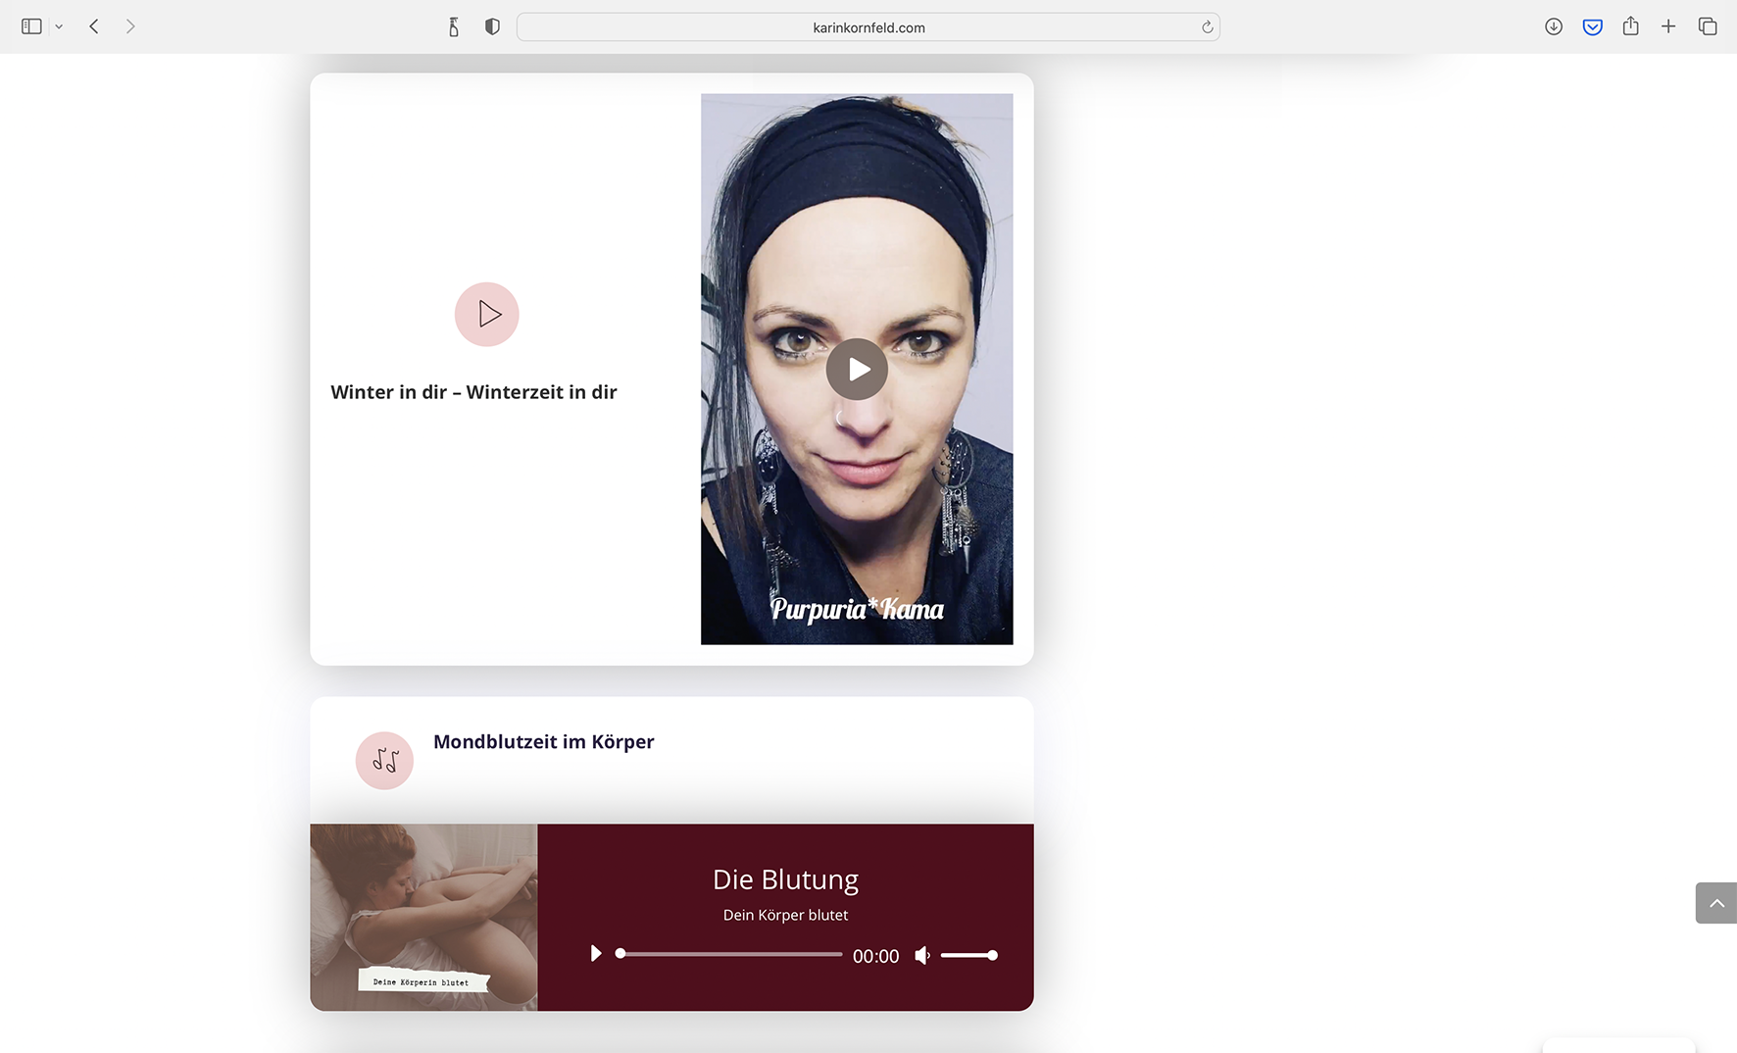Toggle the Safari sidebar panel
1737x1053 pixels.
(31, 26)
